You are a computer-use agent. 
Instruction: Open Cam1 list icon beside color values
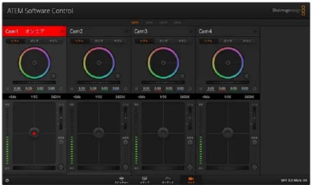point(7,89)
